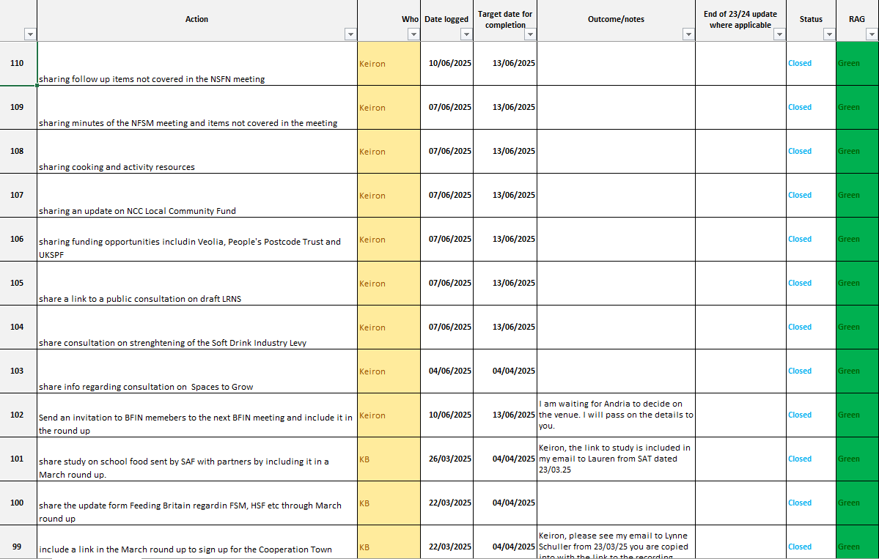Select the Who header cell
The width and height of the screenshot is (879, 559).
click(389, 21)
